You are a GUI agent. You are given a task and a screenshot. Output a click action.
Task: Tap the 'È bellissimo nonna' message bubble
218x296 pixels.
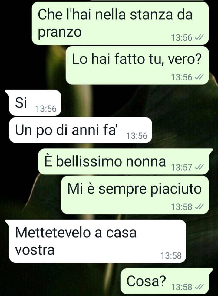125,161
